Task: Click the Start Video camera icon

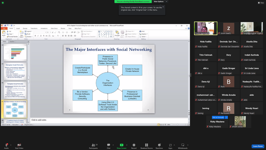Action: pyautogui.click(x=19, y=145)
